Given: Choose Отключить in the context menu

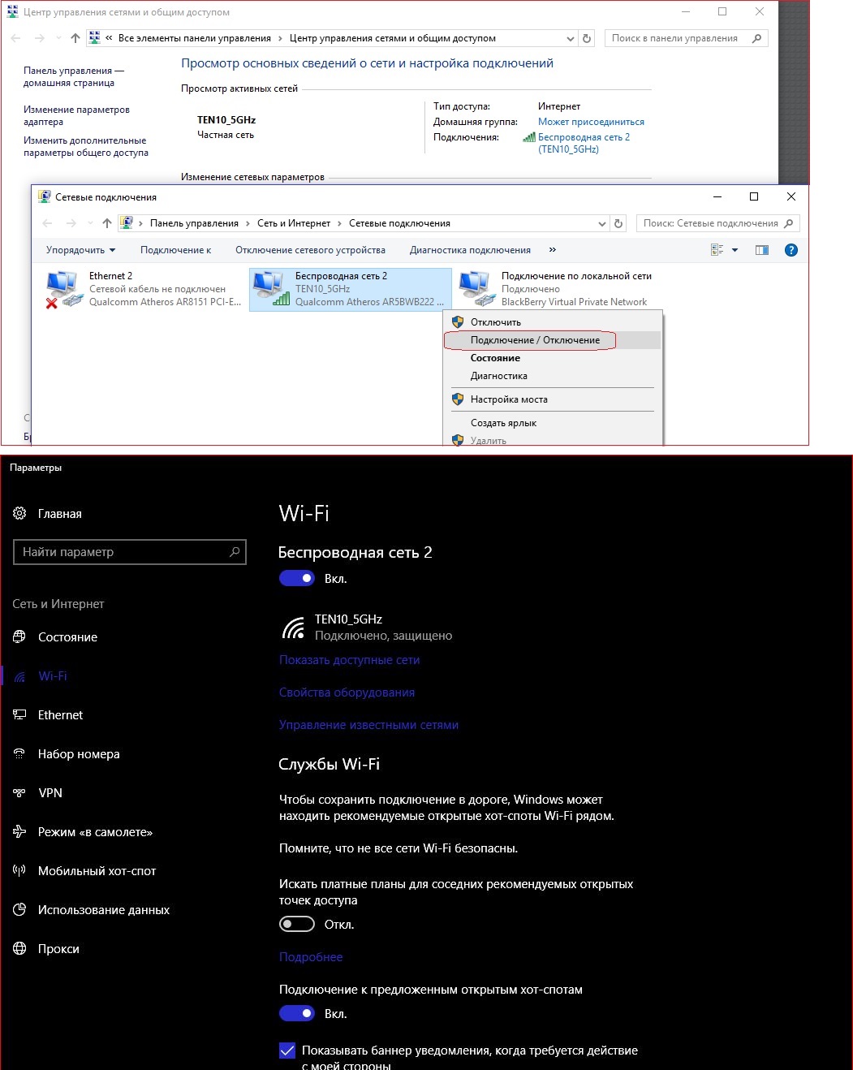Looking at the screenshot, I should (x=553, y=322).
